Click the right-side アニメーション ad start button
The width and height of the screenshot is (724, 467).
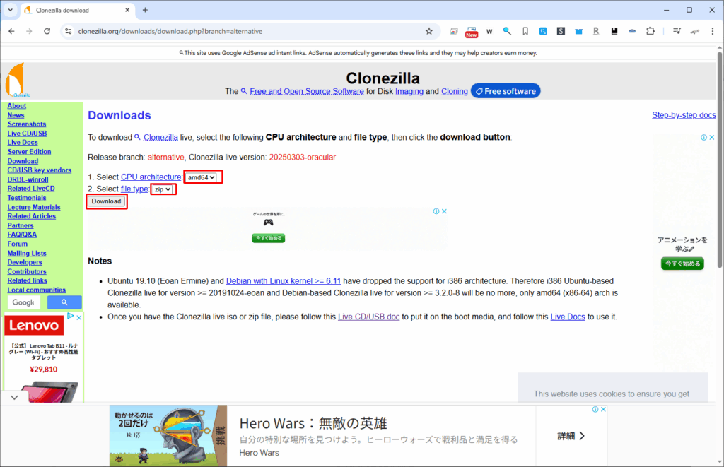[682, 264]
